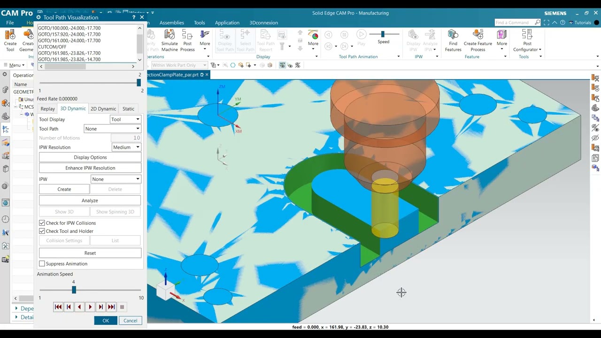Launch the Post Configurator tool
This screenshot has height=338, width=601.
527,40
